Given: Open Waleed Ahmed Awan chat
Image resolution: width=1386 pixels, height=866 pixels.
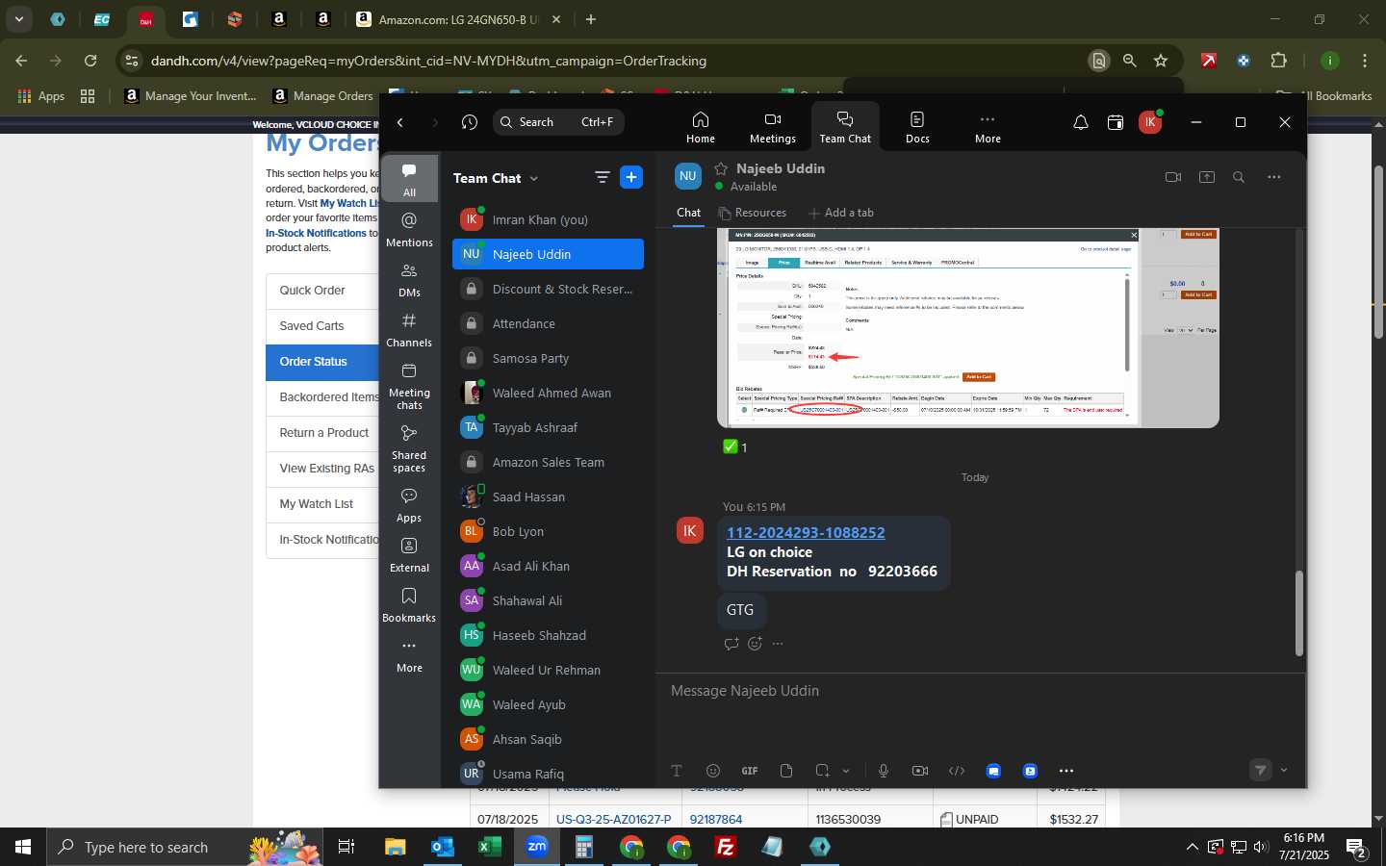Looking at the screenshot, I should (x=548, y=393).
